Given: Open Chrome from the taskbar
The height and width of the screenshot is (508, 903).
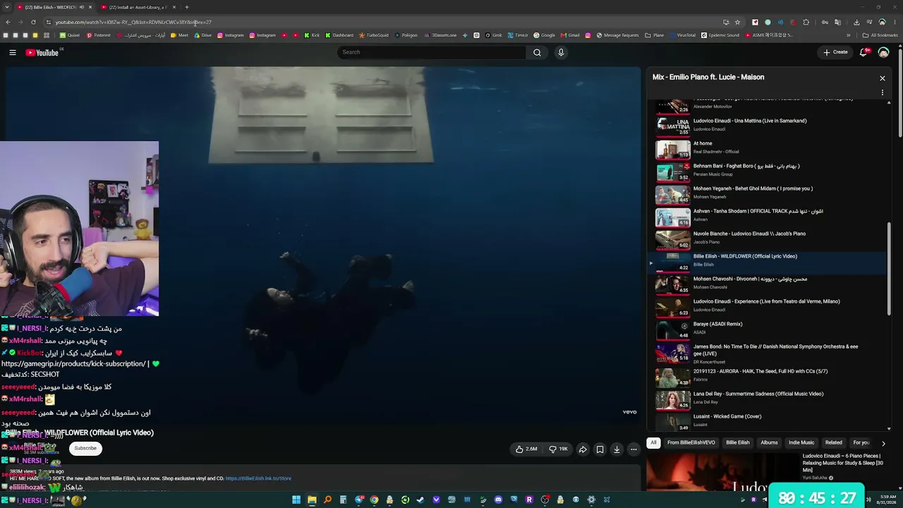Looking at the screenshot, I should [374, 500].
